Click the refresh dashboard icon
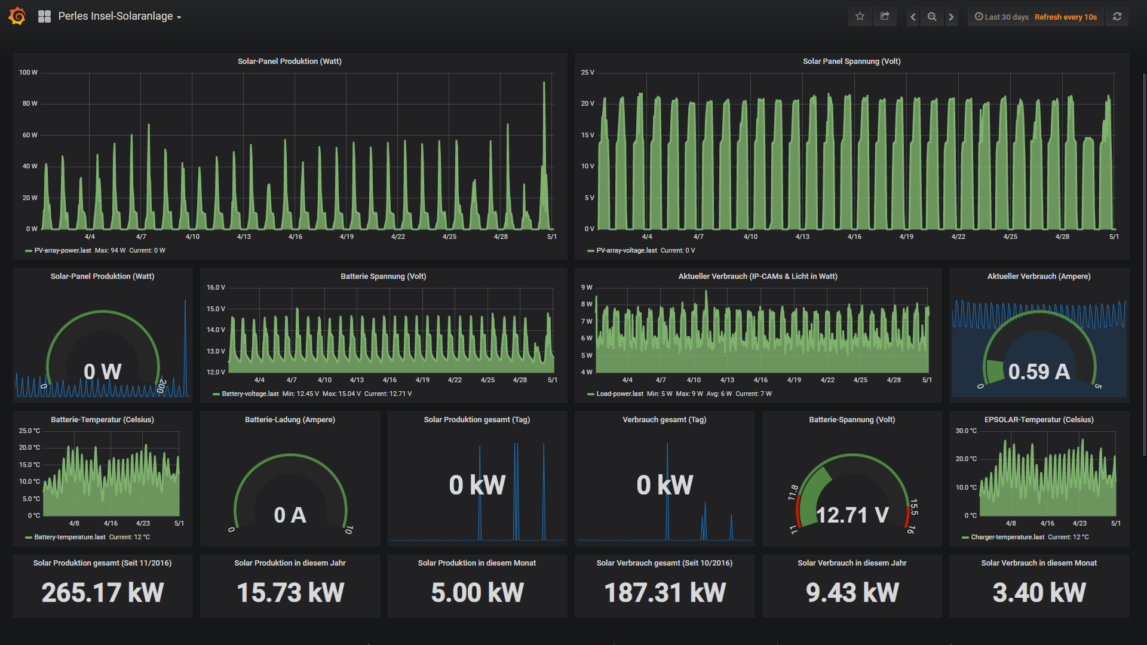Screen dimensions: 1147x645 pyautogui.click(x=1117, y=17)
